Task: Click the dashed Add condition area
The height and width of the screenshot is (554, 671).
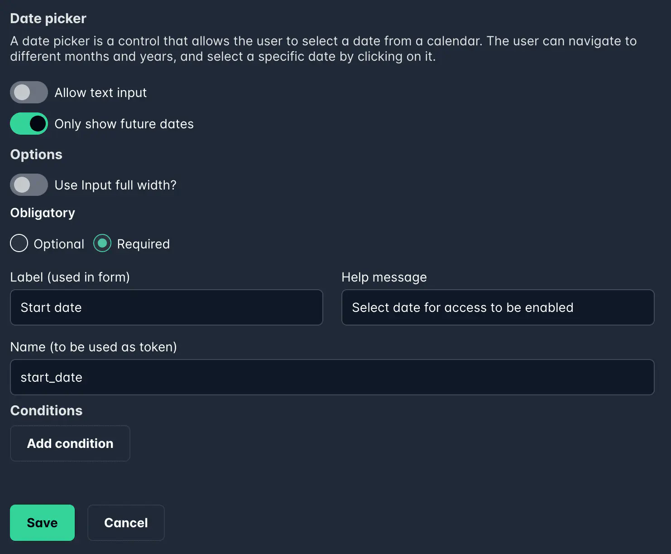Action: pos(70,443)
